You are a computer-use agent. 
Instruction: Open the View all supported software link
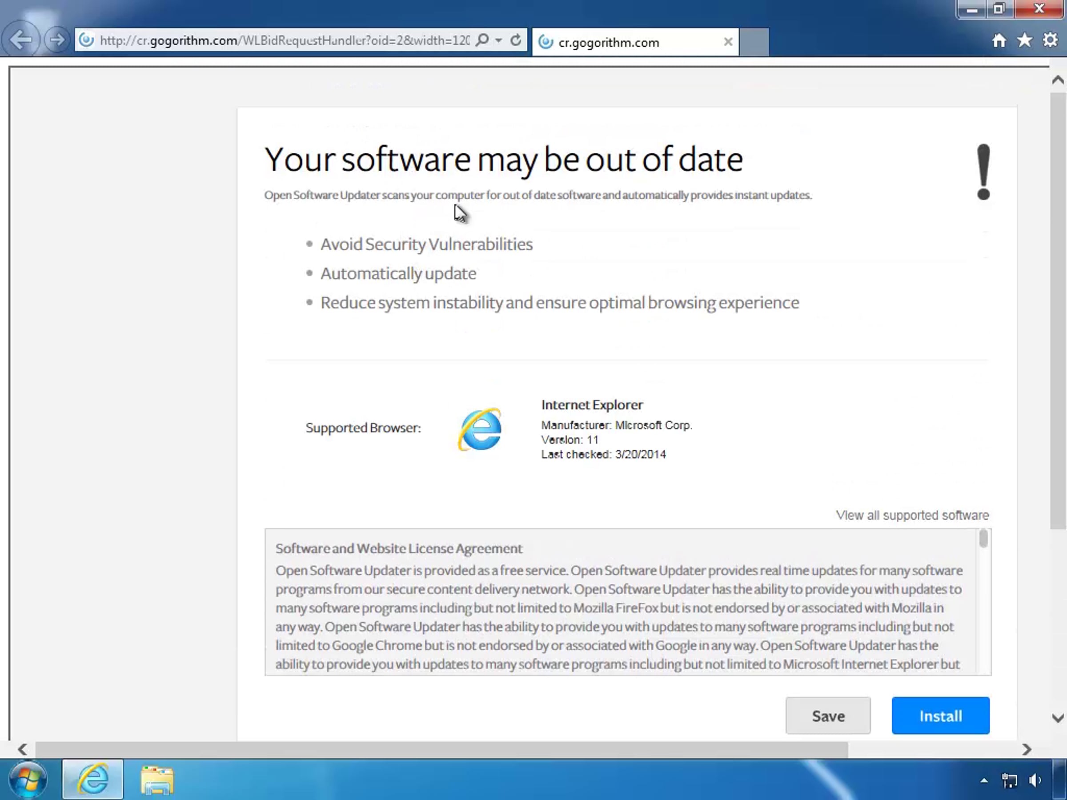click(912, 516)
